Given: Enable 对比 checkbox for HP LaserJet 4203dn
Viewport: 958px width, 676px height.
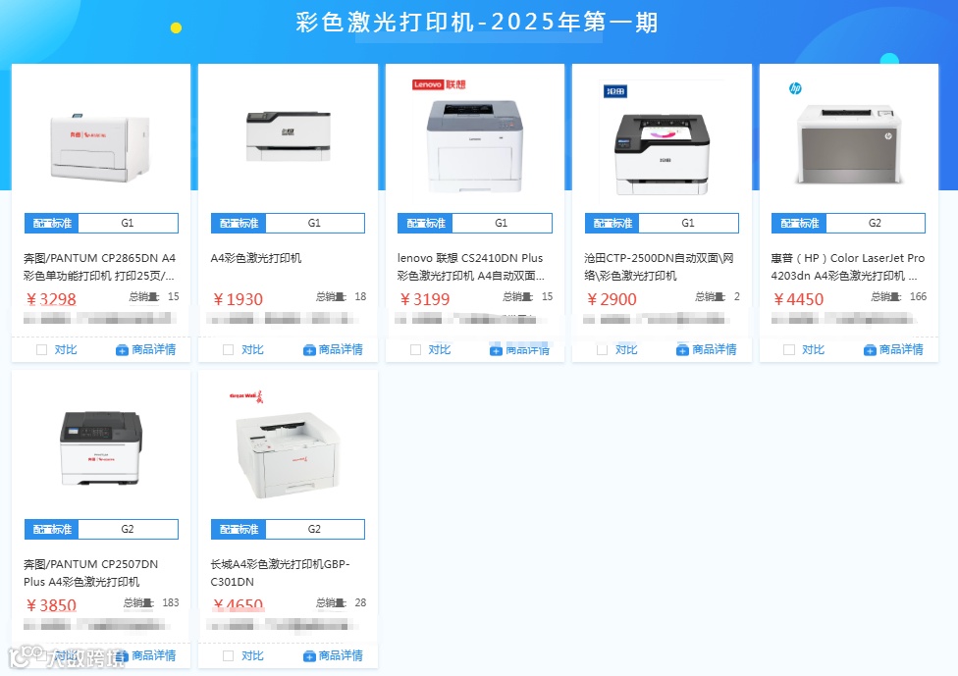Looking at the screenshot, I should click(x=789, y=350).
